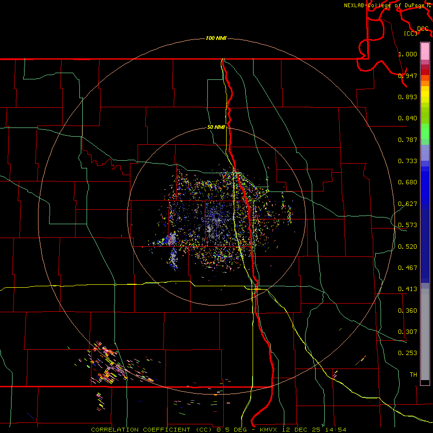Select the 0.467 scale value
433x433 pixels.
point(408,267)
